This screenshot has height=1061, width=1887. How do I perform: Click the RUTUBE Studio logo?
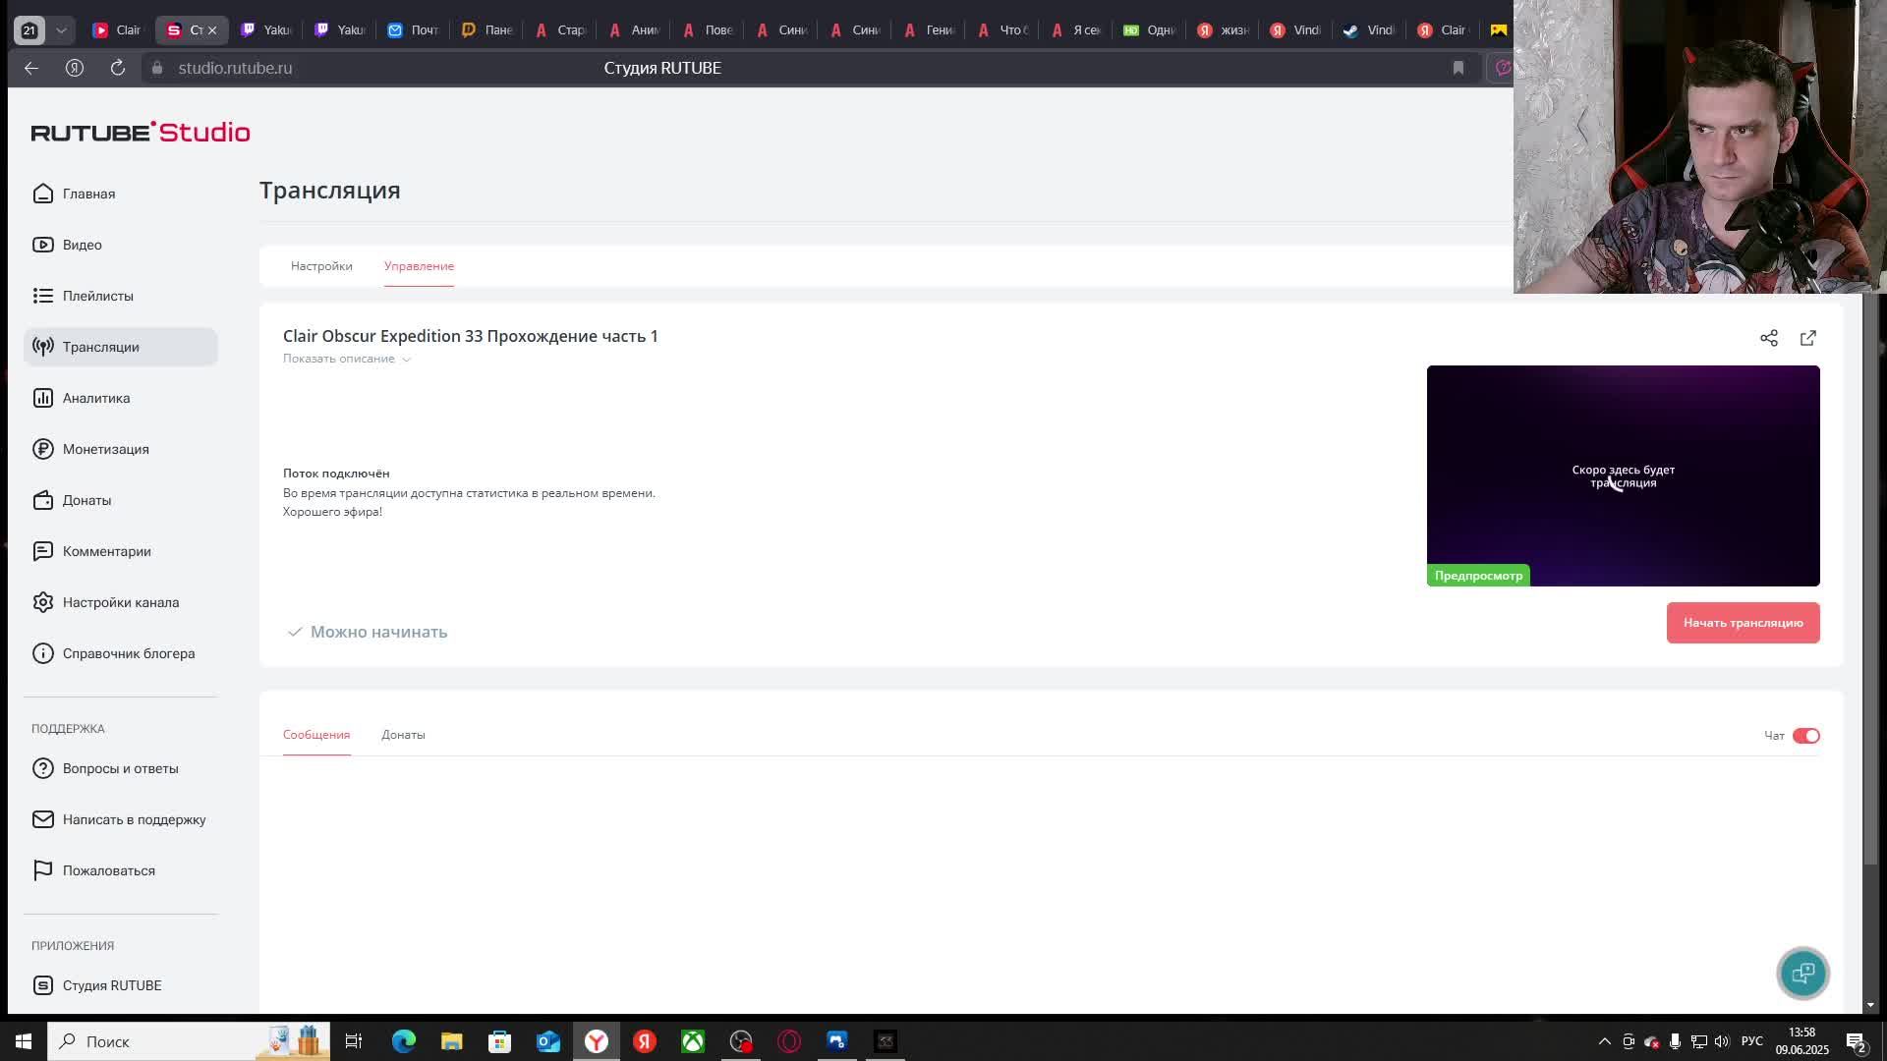click(x=141, y=132)
